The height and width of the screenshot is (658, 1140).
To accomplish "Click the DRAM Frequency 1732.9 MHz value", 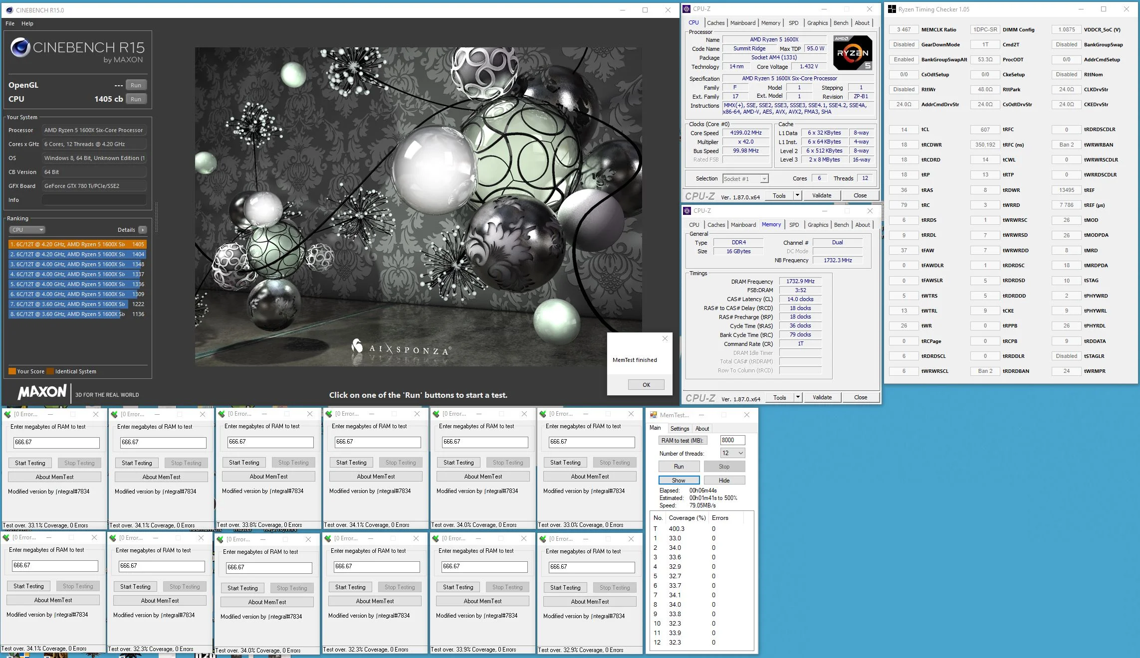I will tap(800, 282).
